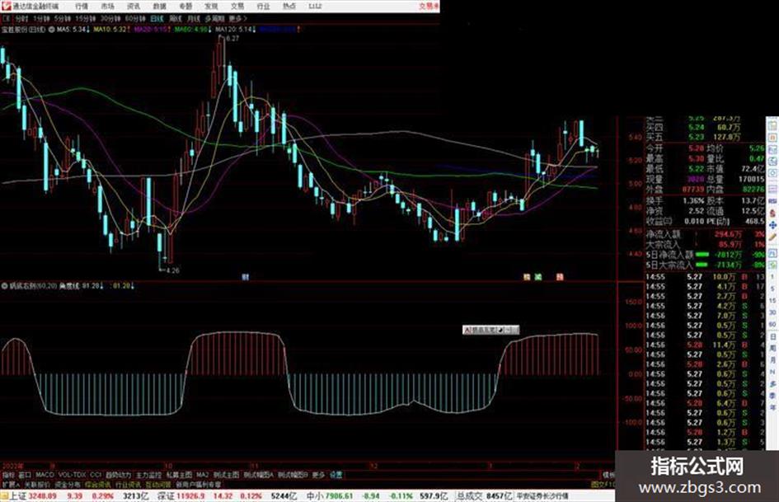Click the small floating toolbar over sub-chart
The width and height of the screenshot is (779, 502).
(x=490, y=330)
